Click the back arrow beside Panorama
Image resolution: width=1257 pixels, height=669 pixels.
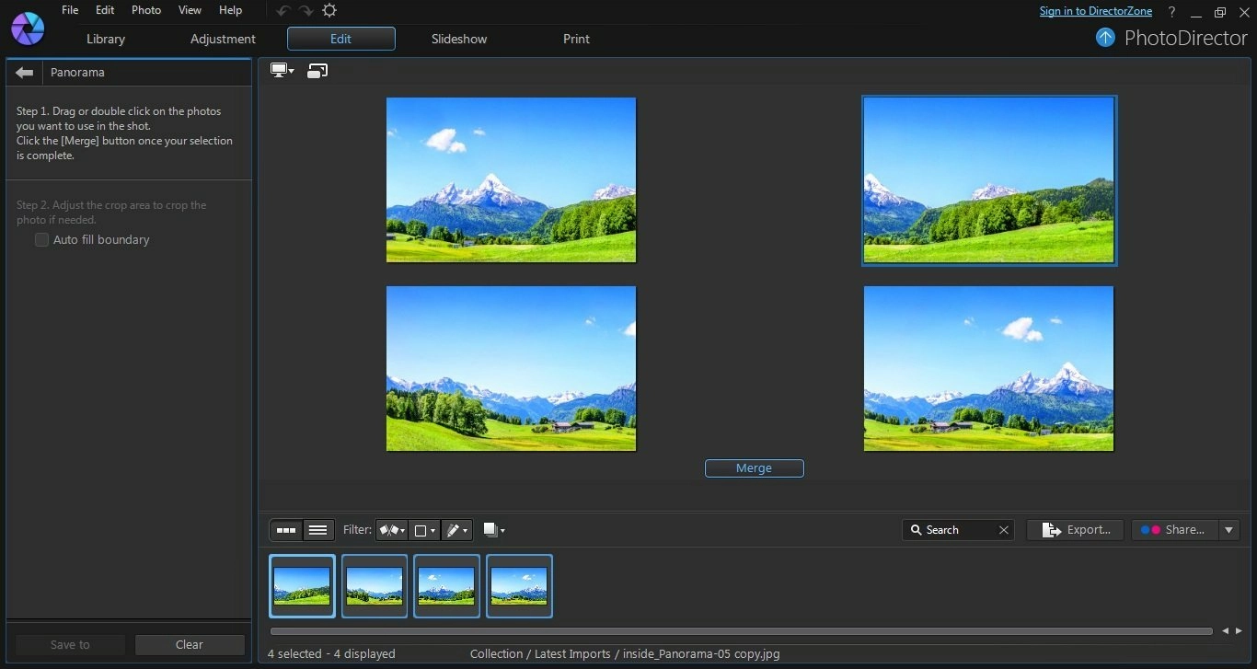tap(25, 73)
